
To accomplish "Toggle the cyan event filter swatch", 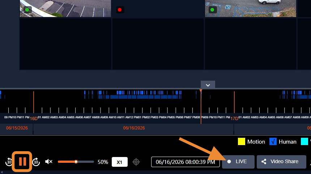I will pyautogui.click(x=304, y=141).
